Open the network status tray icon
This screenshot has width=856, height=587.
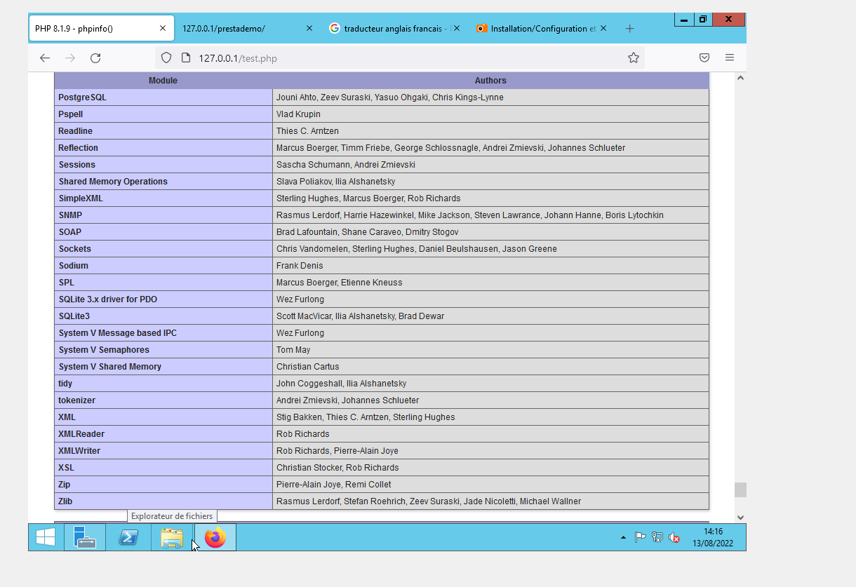click(657, 538)
